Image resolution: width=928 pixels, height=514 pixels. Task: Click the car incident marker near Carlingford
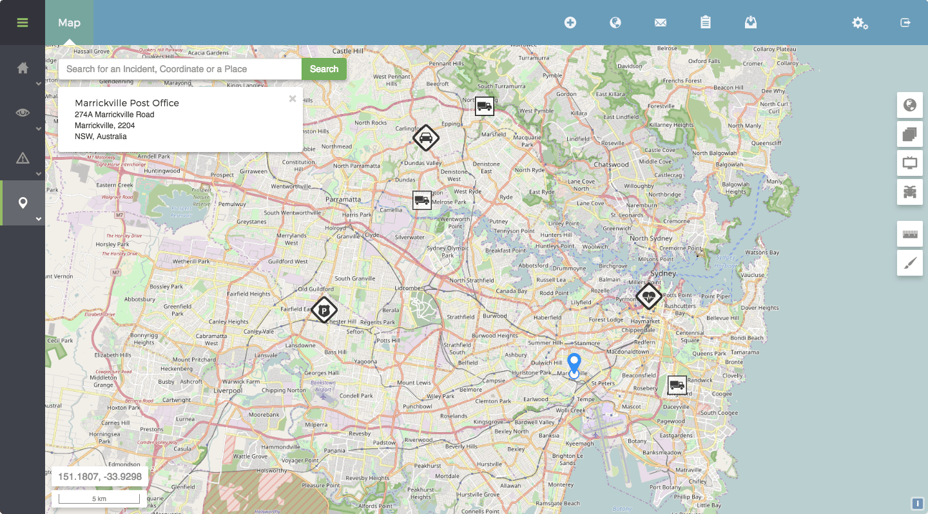coord(425,138)
